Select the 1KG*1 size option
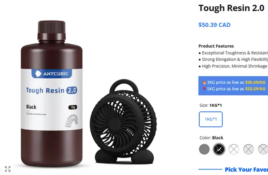Viewport: 268px width, 175px height. 211,119
